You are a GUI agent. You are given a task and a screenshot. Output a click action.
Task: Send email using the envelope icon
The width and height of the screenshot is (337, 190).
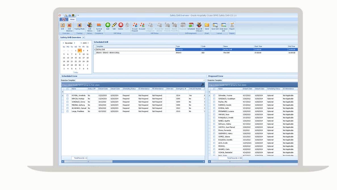[207, 26]
